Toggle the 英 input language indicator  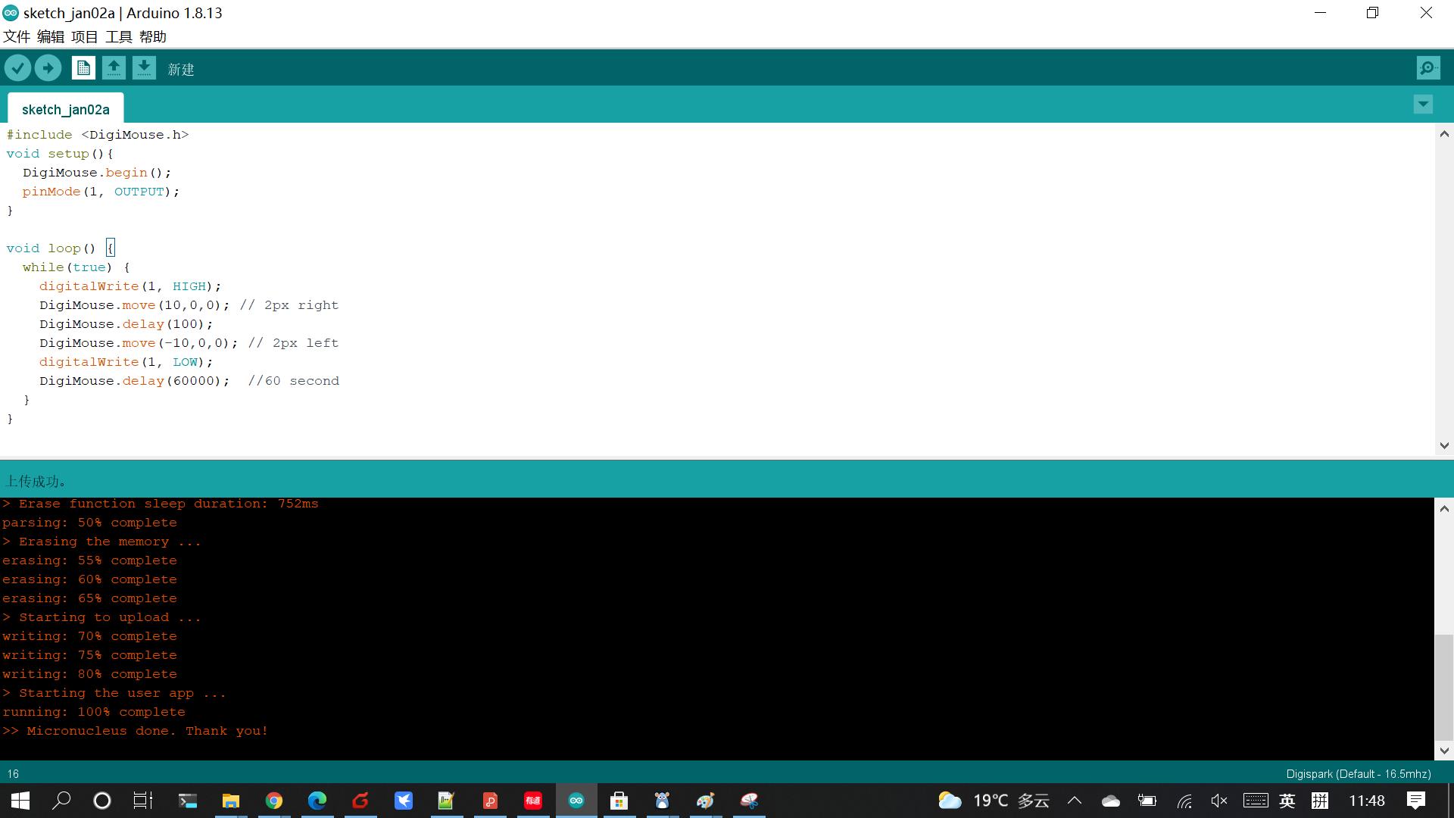click(1287, 801)
